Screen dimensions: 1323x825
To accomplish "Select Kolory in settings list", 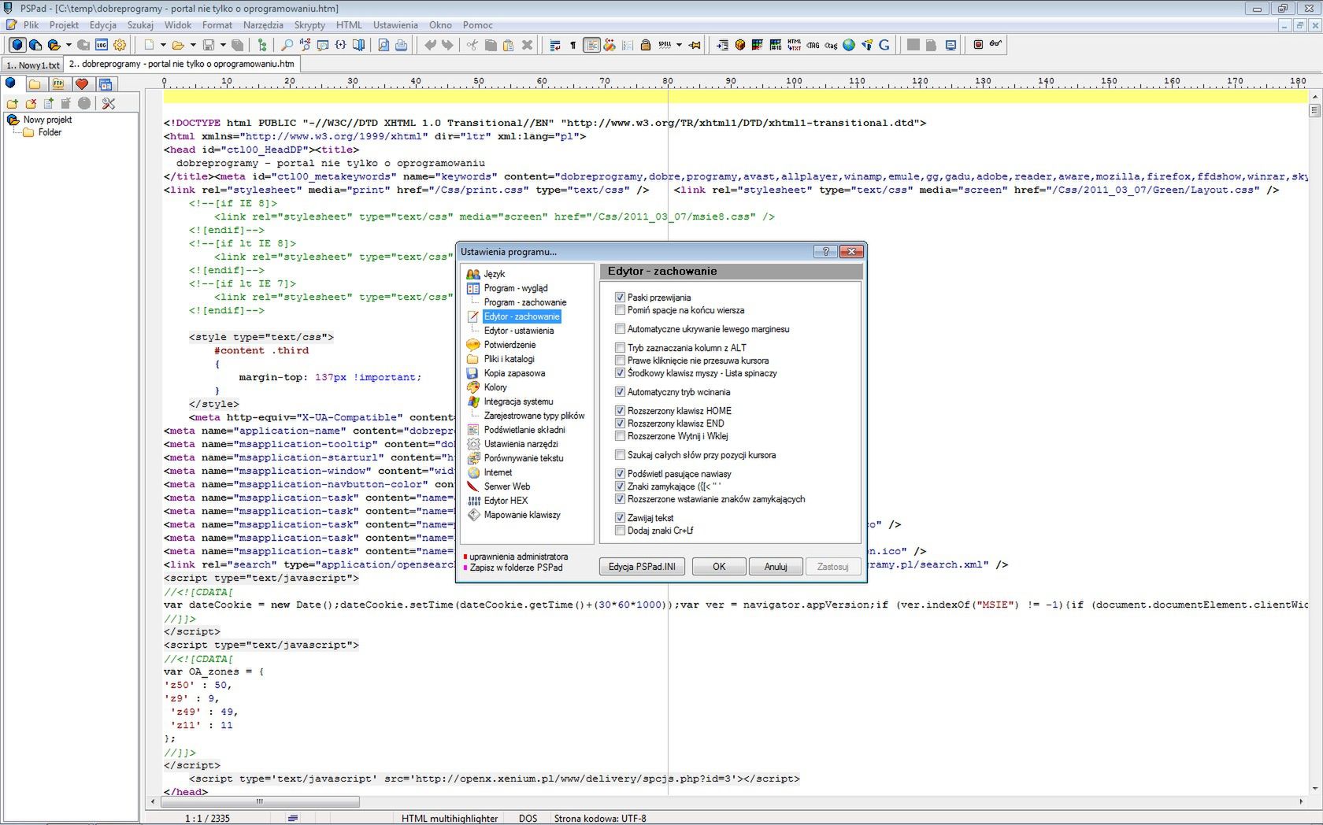I will [x=495, y=387].
